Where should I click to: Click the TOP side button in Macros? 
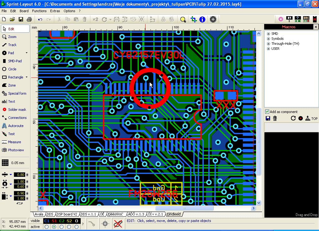[x=312, y=118]
